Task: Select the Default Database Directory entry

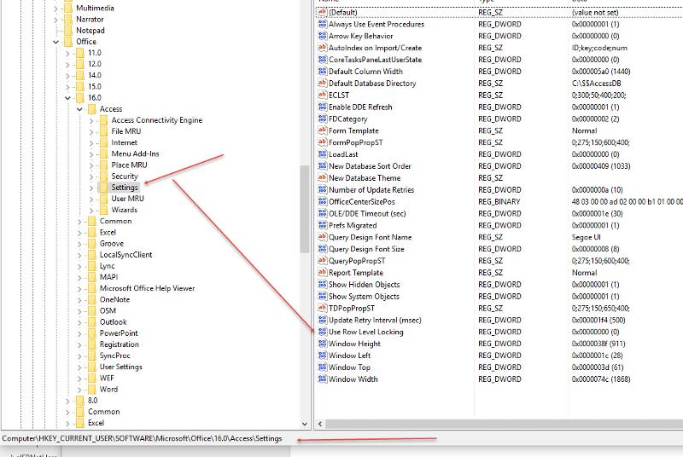Action: (372, 84)
